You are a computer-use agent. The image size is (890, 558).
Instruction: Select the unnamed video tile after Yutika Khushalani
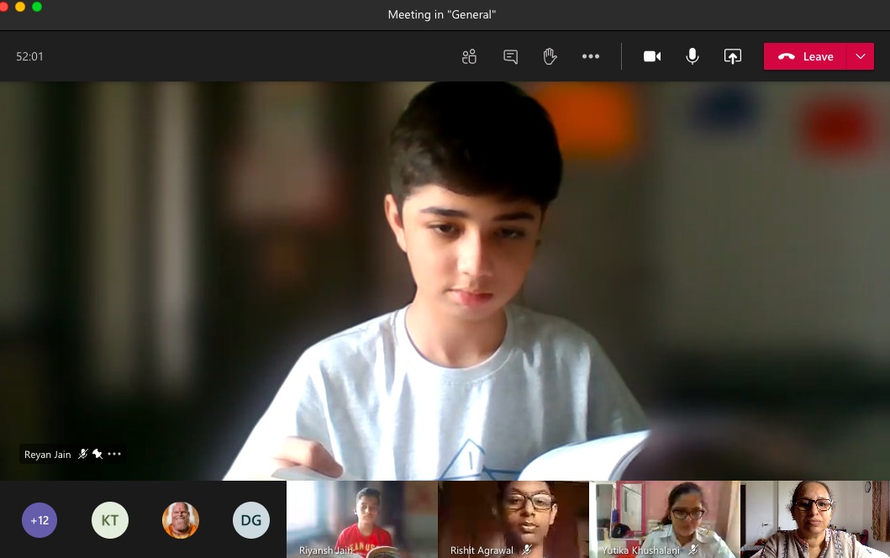point(815,519)
